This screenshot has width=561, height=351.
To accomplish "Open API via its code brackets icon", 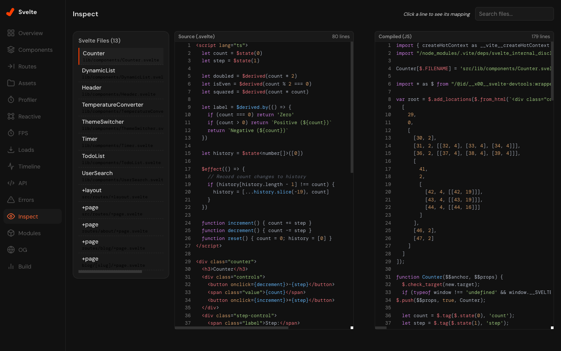I will click(11, 183).
